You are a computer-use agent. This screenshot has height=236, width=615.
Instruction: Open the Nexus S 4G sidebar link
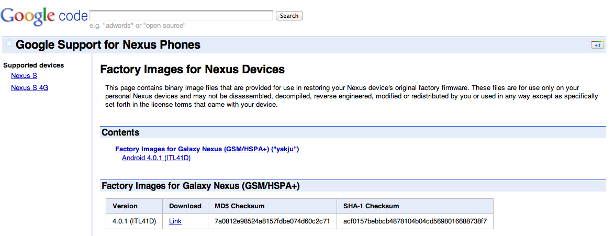[29, 88]
